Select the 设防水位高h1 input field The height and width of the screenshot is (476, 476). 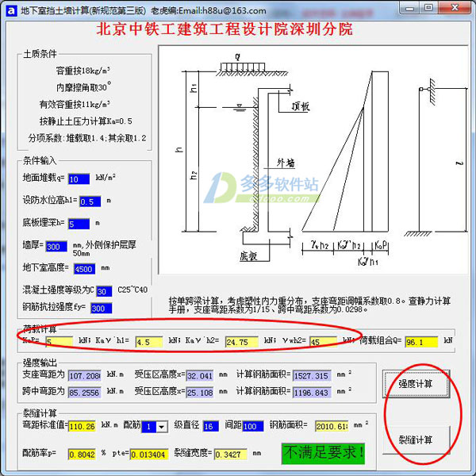(90, 202)
